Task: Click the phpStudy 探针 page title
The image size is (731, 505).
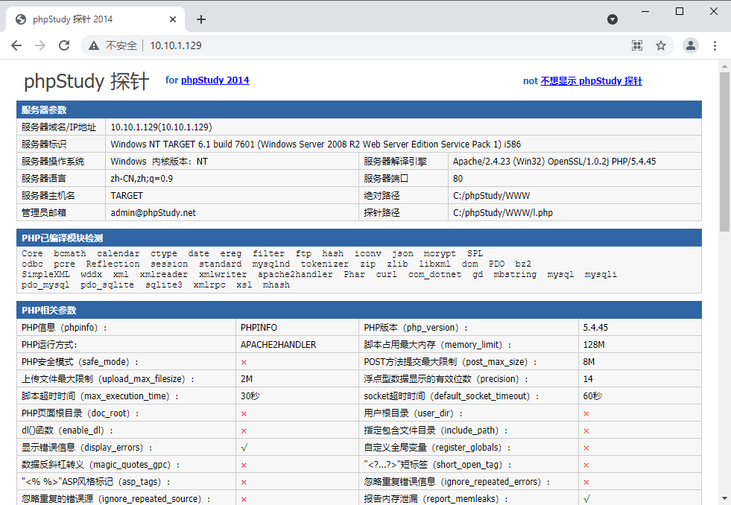Action: pos(86,81)
